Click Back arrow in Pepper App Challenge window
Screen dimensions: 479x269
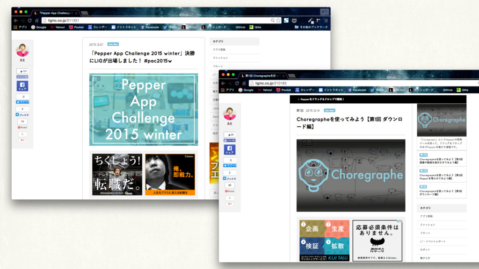tap(15, 21)
